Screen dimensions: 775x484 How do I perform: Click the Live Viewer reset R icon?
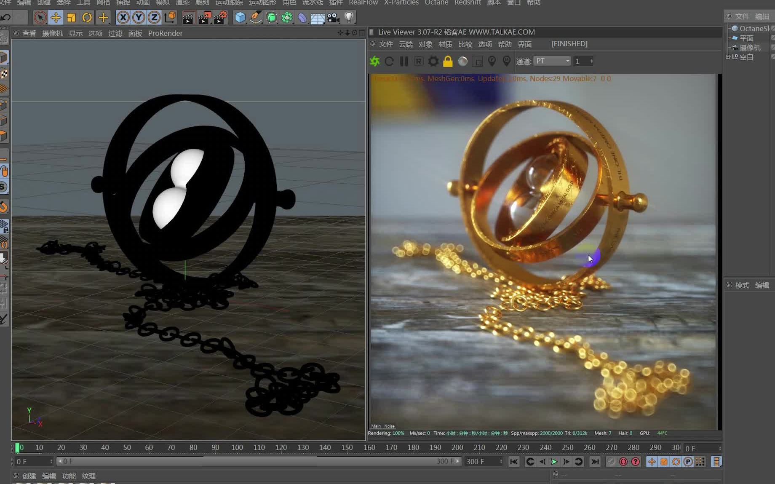tap(419, 62)
